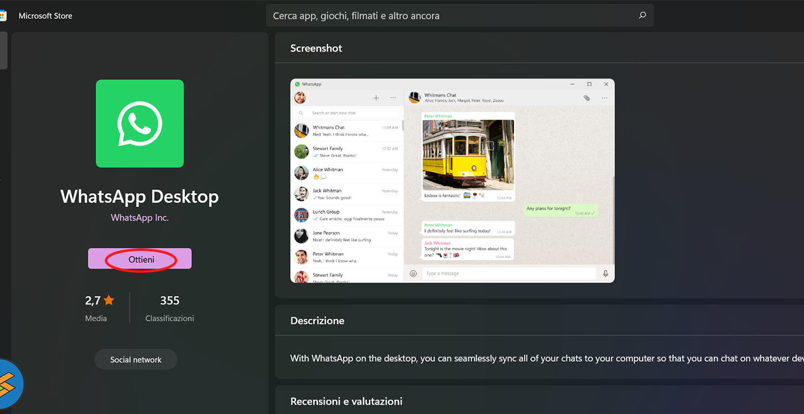This screenshot has width=804, height=414.
Task: Click the Microsoft Store title text
Action: (x=46, y=16)
